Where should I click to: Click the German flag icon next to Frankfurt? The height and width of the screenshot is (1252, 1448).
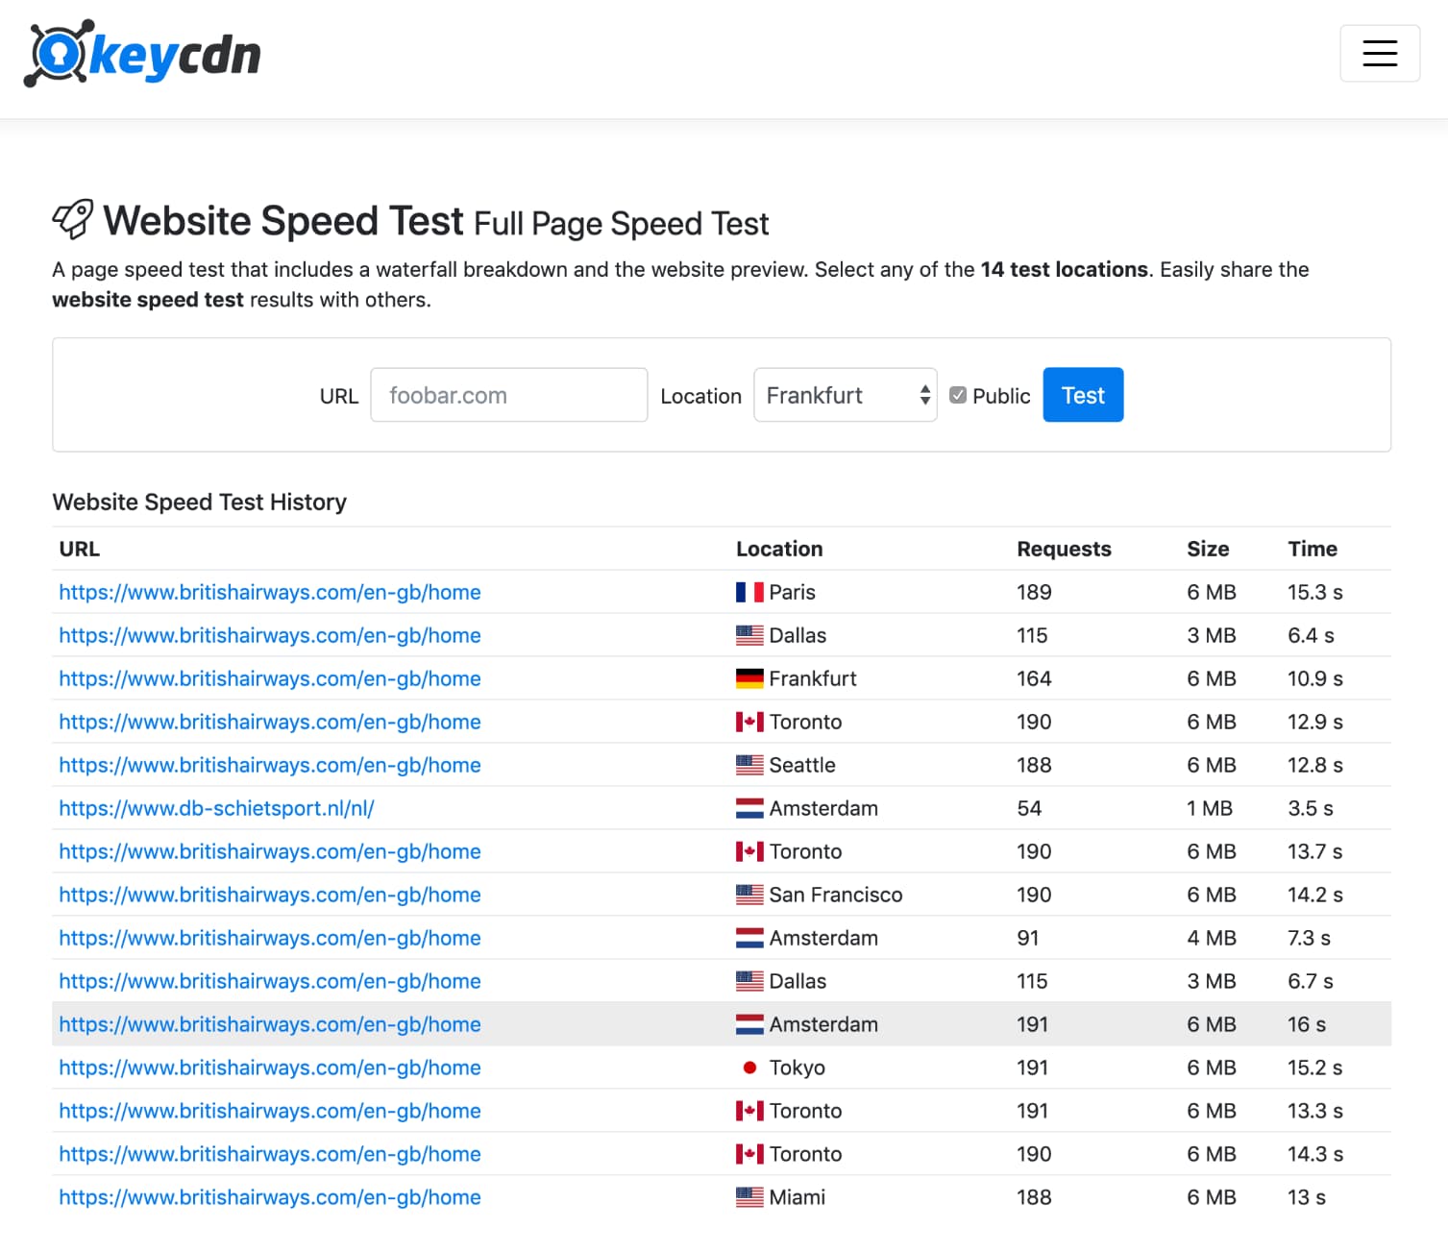750,678
